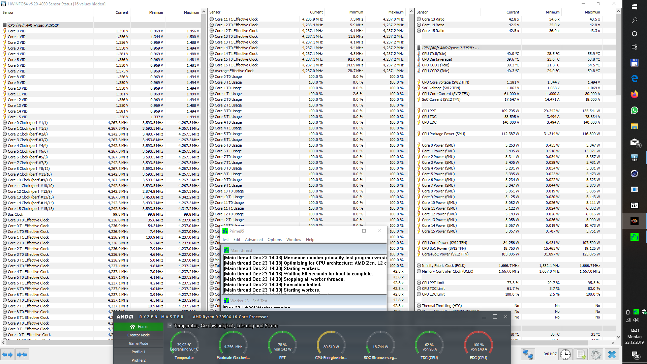Open the Prime95 Options menu
This screenshot has width=647, height=364.
274,240
